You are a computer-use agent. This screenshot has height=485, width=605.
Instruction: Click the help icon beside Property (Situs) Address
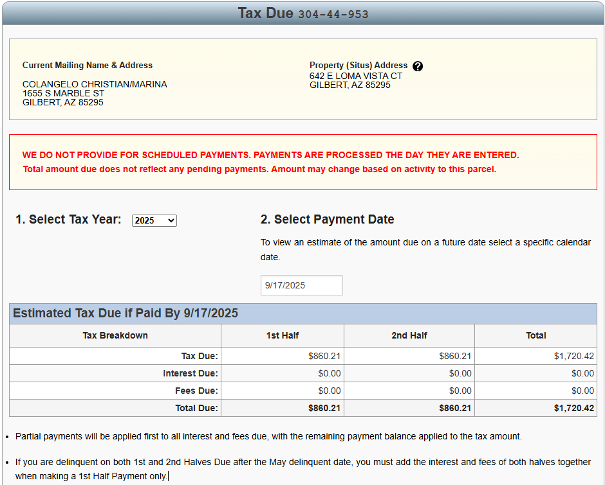(418, 66)
